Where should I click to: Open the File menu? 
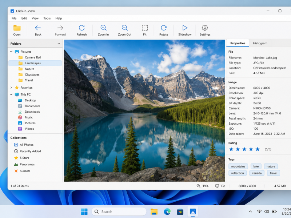point(14,18)
